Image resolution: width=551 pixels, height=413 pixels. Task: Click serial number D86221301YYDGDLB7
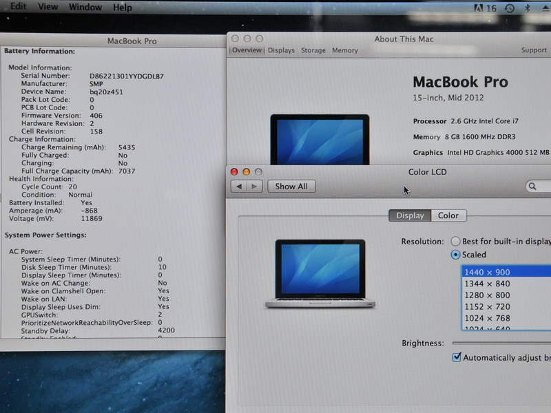(127, 76)
